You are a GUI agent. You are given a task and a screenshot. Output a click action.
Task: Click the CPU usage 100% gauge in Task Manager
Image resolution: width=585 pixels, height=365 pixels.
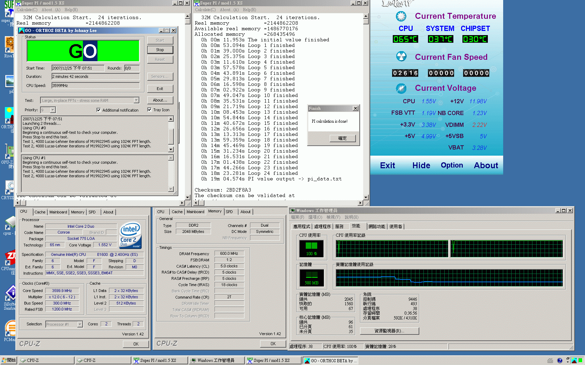[x=311, y=249]
